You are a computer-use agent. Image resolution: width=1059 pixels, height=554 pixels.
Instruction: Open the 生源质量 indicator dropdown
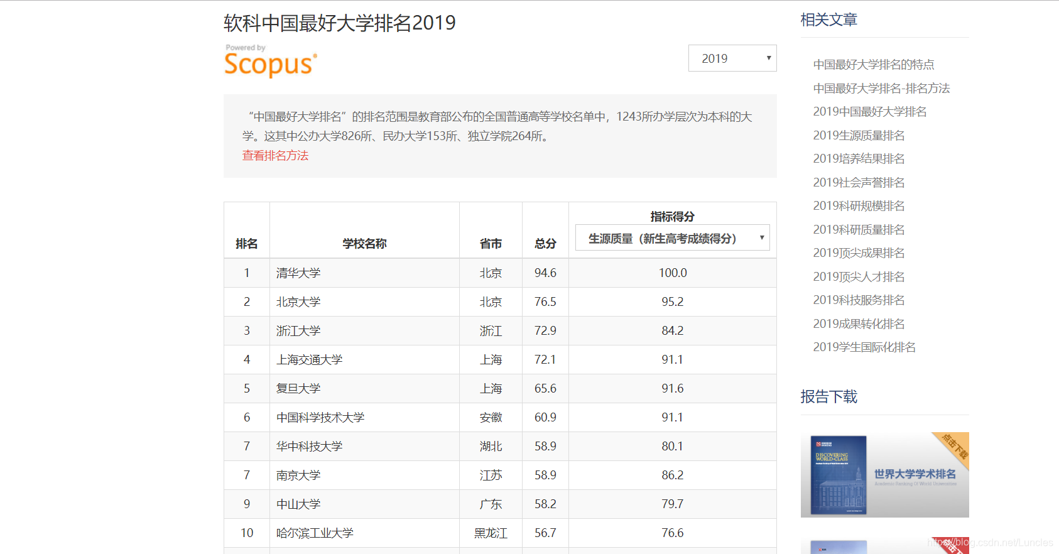672,238
